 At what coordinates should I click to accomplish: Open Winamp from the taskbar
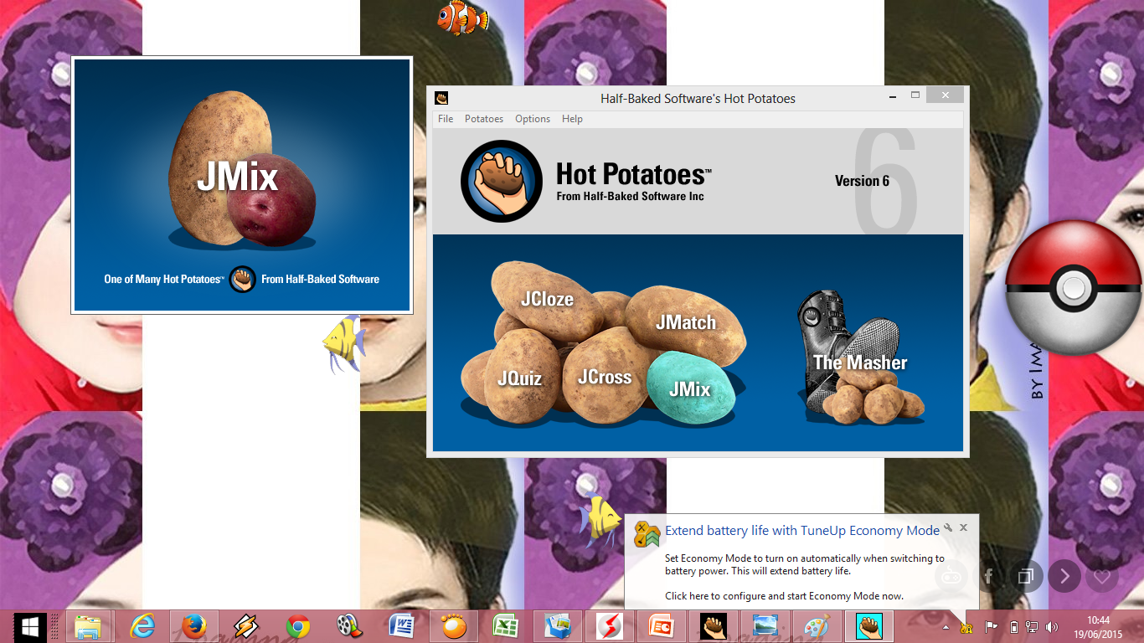(x=245, y=626)
